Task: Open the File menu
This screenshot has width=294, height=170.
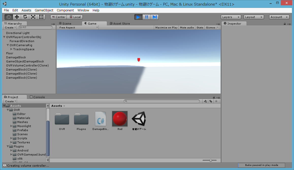Action: (x=6, y=10)
